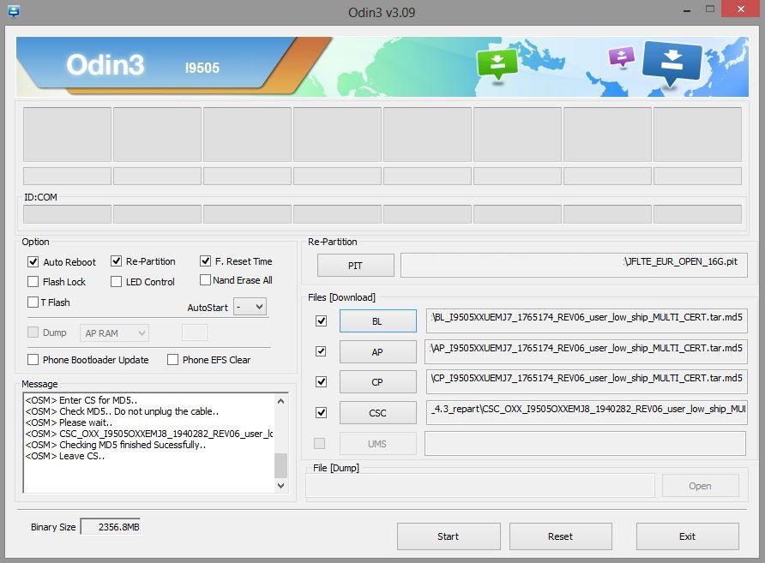Uncheck the AP file checkbox

click(x=321, y=351)
